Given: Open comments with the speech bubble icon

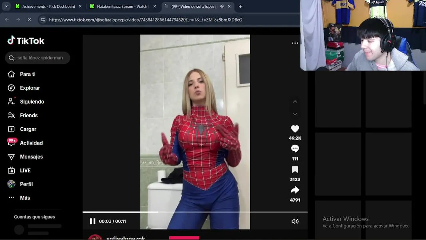Looking at the screenshot, I should [295, 149].
